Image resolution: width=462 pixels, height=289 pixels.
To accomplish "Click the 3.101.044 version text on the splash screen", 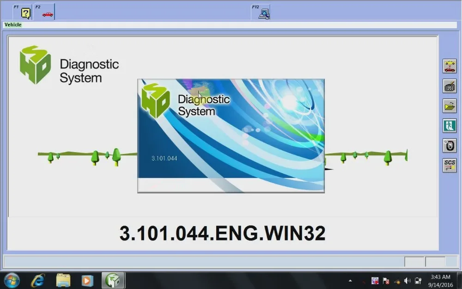I will coord(164,158).
